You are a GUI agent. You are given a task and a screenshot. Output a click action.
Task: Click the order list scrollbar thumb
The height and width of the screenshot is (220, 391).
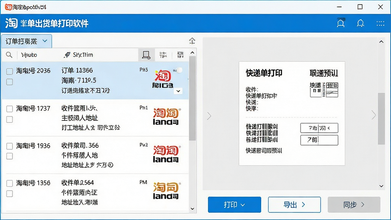point(192,99)
